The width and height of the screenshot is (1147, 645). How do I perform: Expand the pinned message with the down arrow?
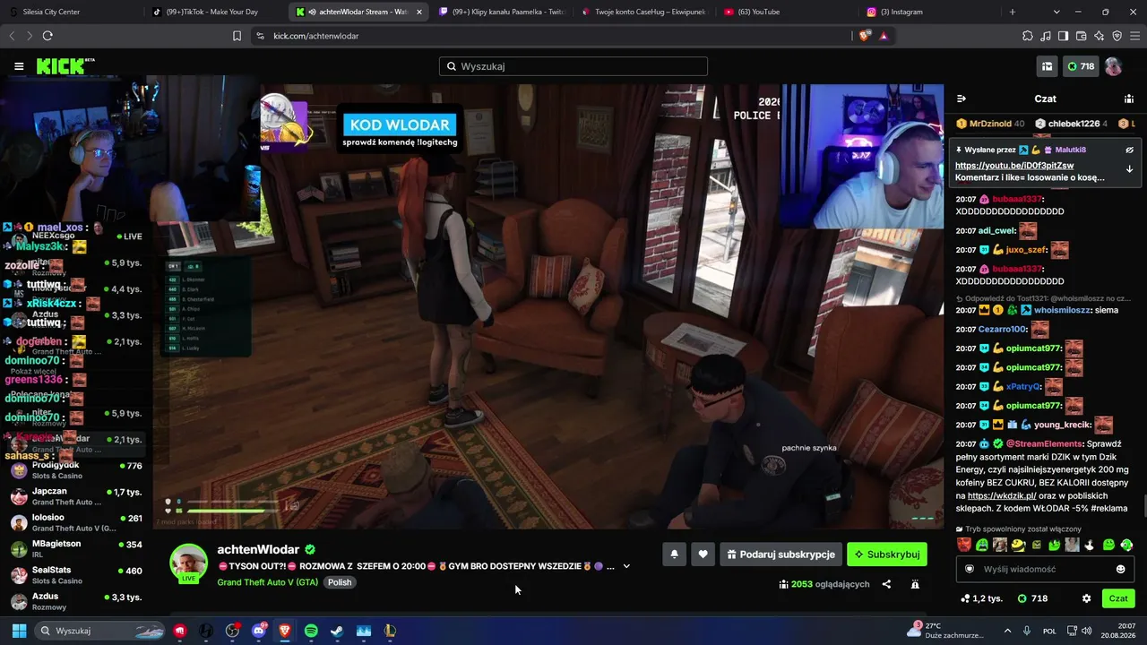[1129, 168]
